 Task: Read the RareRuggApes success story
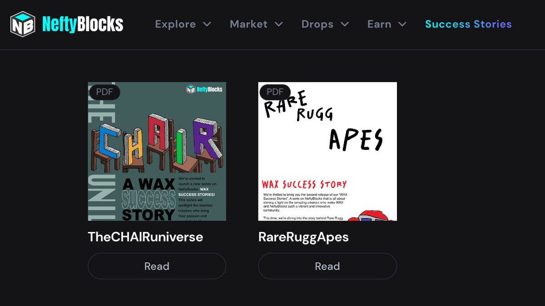click(327, 266)
